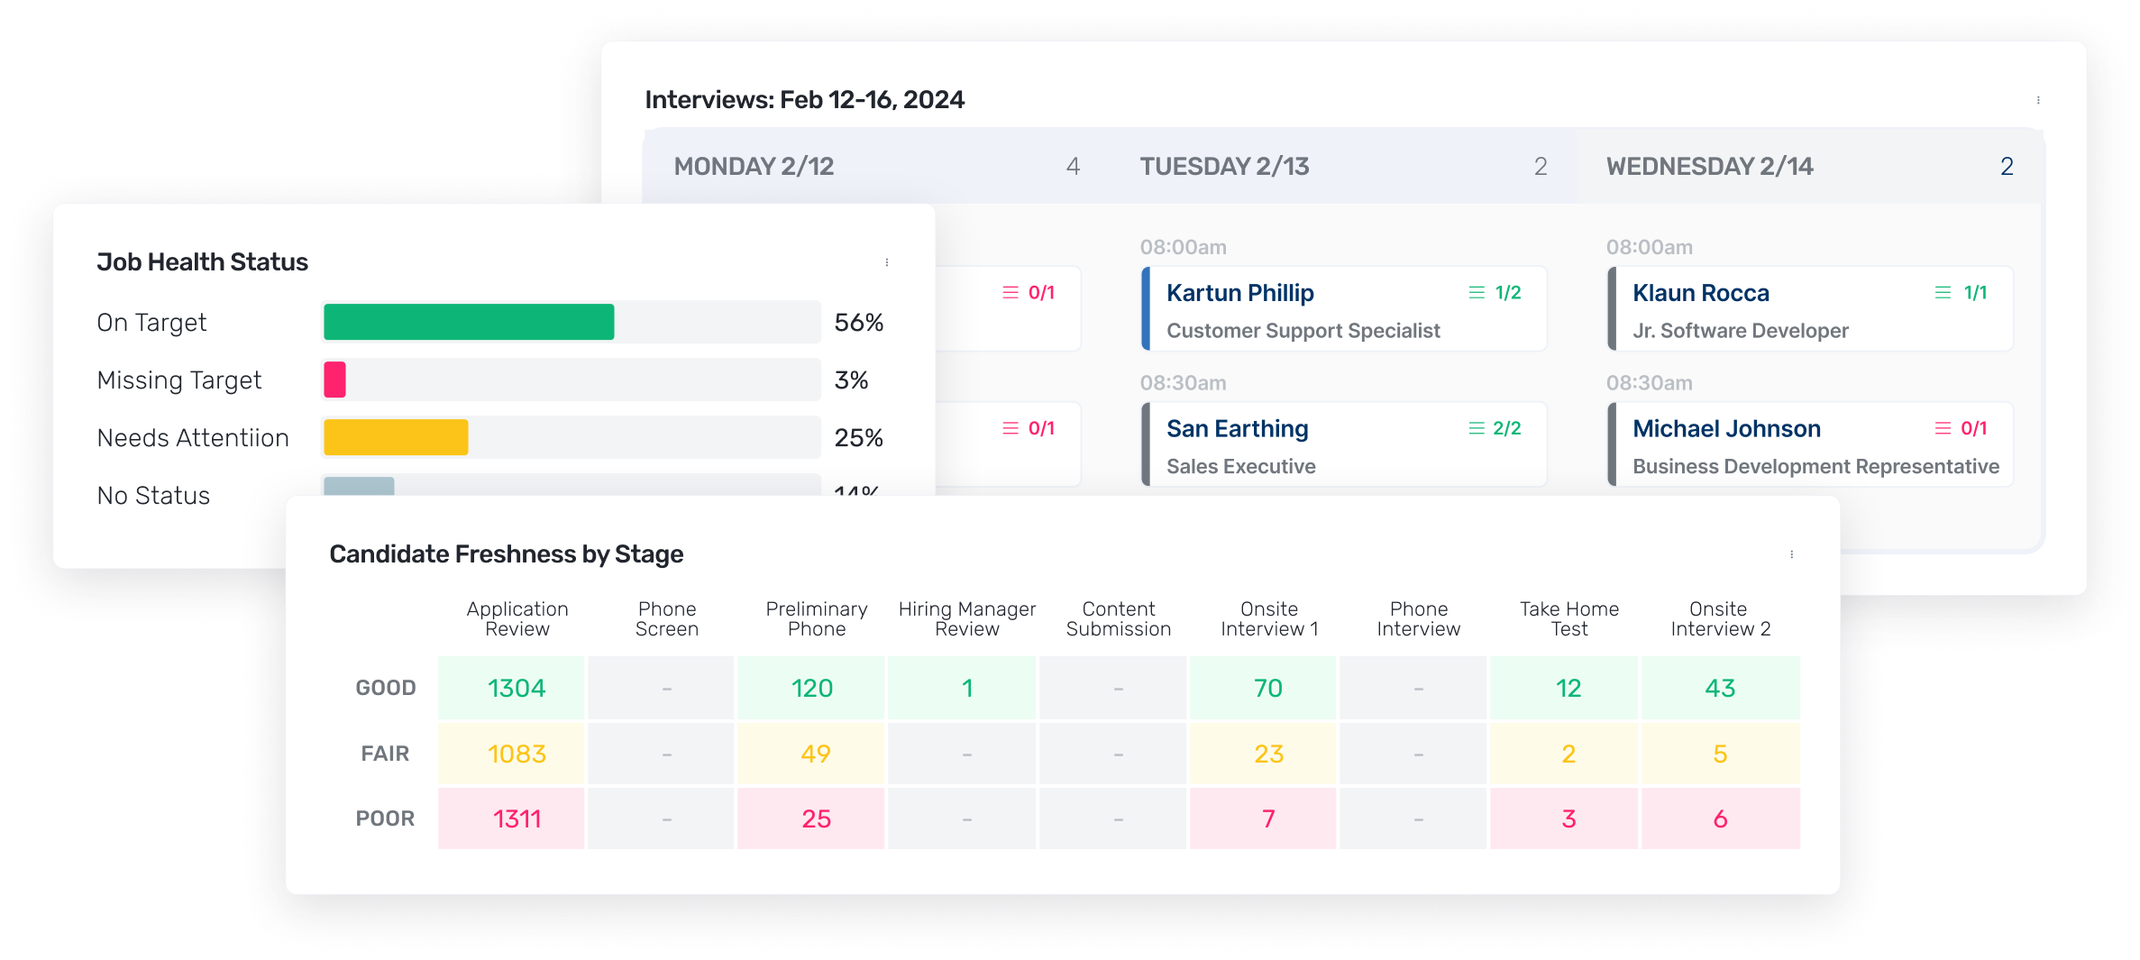Screen dimensions: 2140x960
Task: Click the red scorecard icon on Monday's first card
Action: [x=1010, y=293]
